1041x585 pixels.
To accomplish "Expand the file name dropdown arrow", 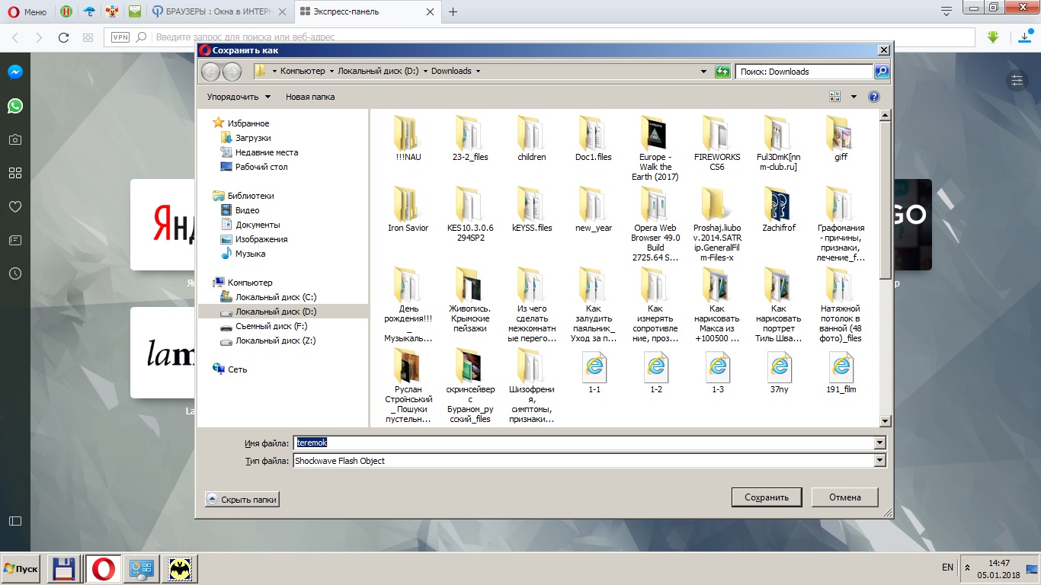I will coord(880,443).
